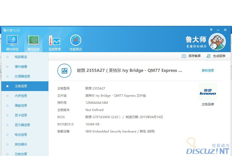Image resolution: width=232 pixels, height=156 pixels.
Task: Click the heading 联想 2355A27 (英特尔 Ivy Bridge
Action: coord(130,71)
